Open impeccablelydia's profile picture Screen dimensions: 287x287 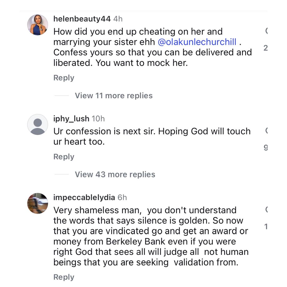click(x=37, y=203)
